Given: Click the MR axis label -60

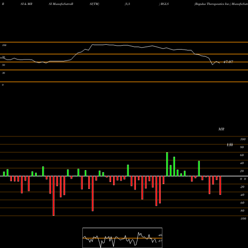Looking at the screenshot, I should [242, 203].
